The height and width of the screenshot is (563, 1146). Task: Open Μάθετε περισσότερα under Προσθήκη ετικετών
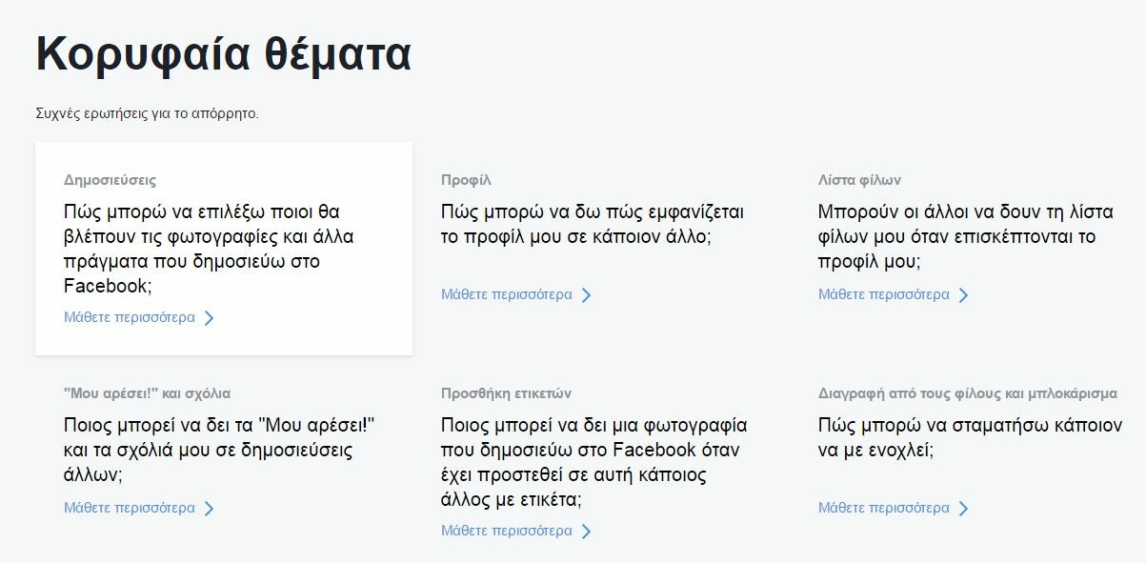pyautogui.click(x=507, y=531)
